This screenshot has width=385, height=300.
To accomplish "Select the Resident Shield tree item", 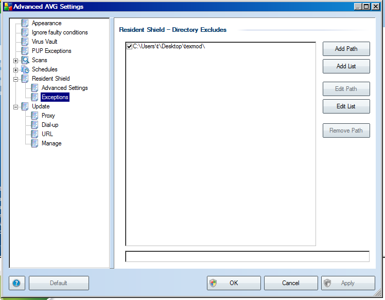I will tap(51, 79).
